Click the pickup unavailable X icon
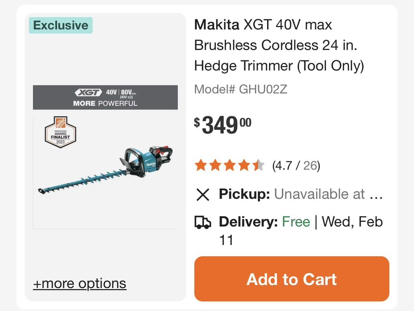 (x=203, y=195)
